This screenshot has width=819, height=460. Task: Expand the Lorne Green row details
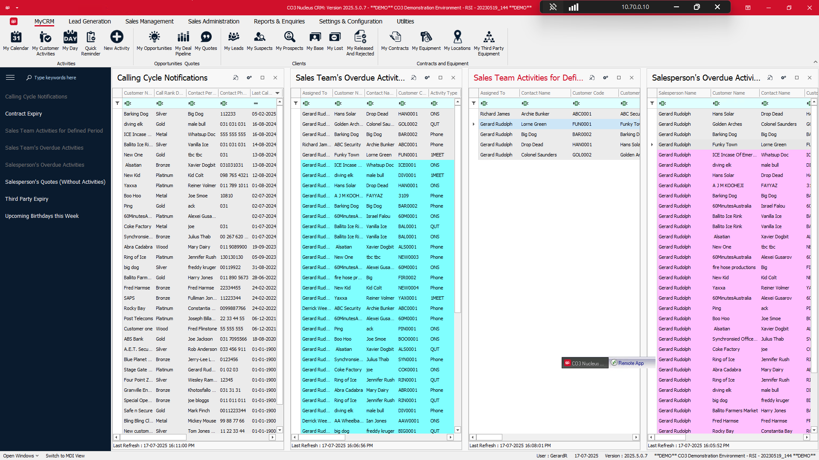click(x=473, y=124)
